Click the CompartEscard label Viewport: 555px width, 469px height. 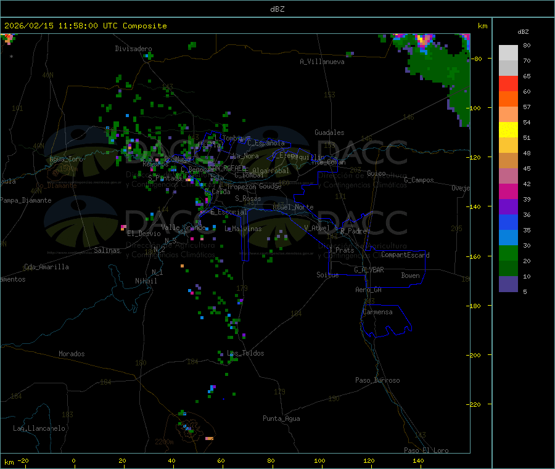[405, 255]
